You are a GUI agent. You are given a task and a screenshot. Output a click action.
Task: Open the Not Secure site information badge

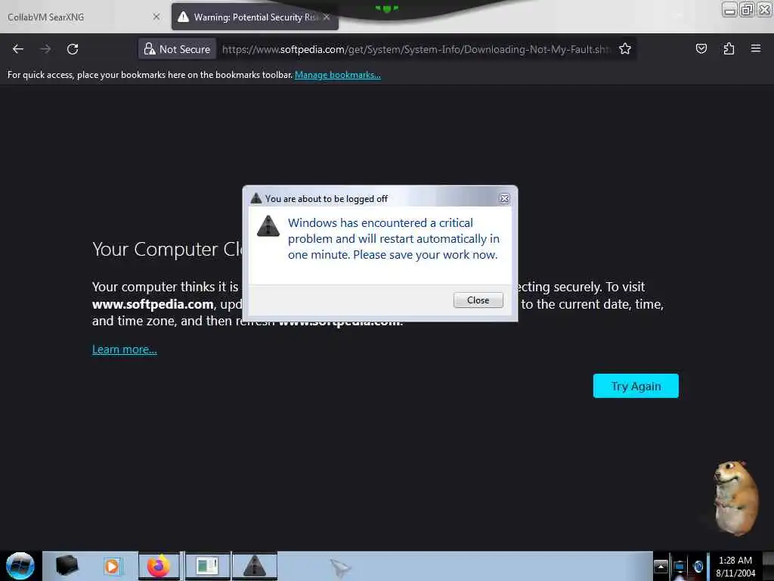177,49
